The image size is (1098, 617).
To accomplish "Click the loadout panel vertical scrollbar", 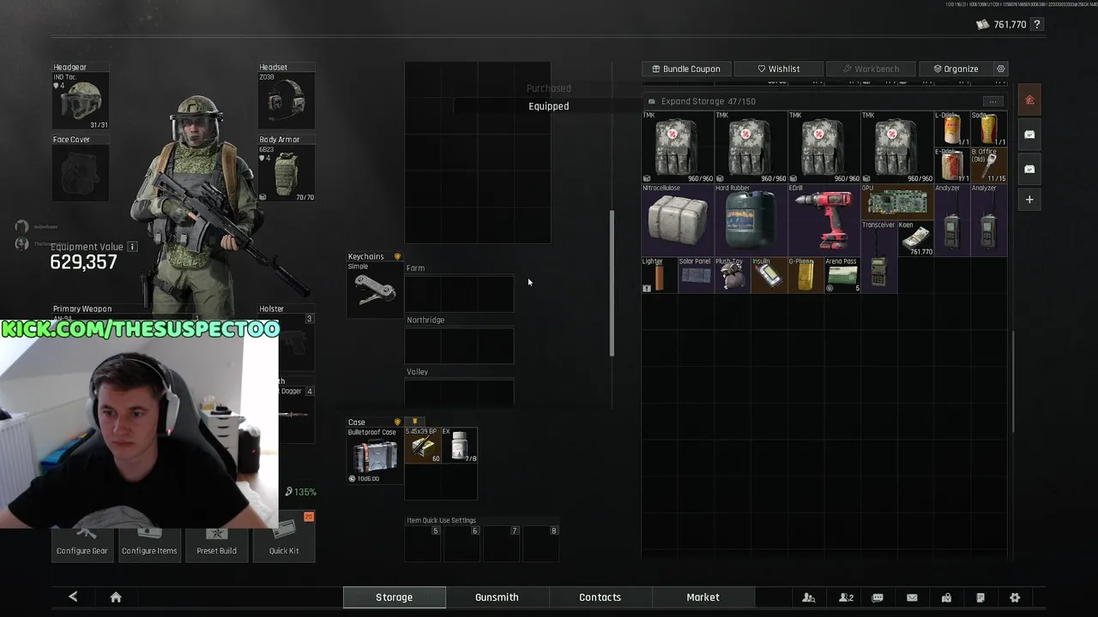I will pos(612,283).
